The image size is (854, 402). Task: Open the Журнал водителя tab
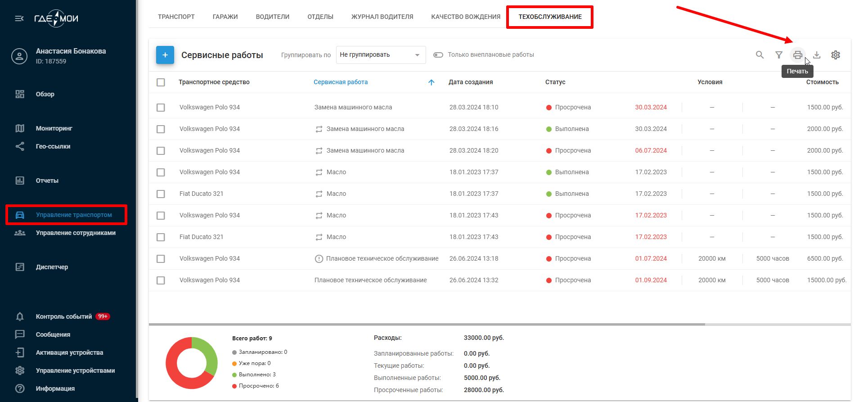coord(382,17)
